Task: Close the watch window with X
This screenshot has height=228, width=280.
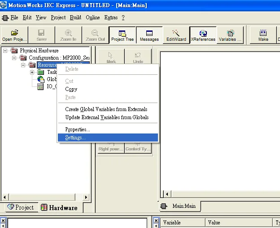Action: coord(156,221)
